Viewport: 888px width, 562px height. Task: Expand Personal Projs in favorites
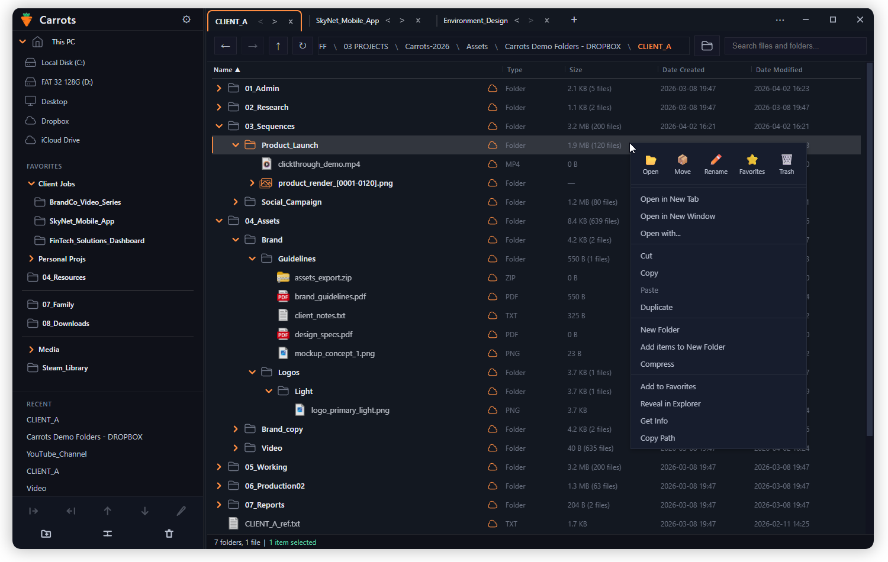point(31,259)
